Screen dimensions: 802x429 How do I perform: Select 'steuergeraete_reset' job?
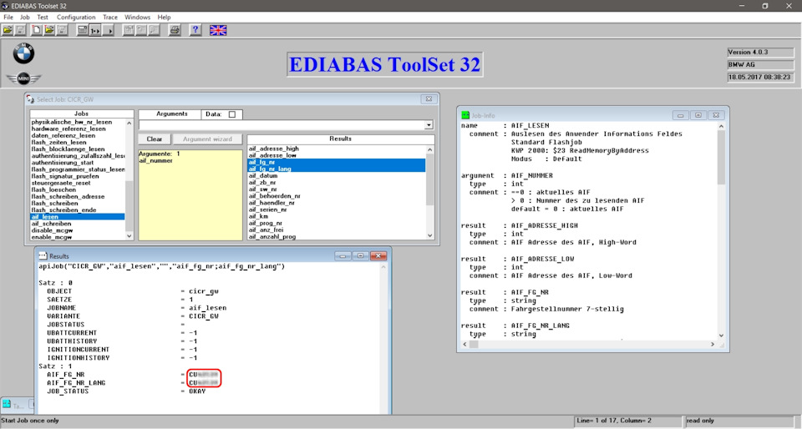pyautogui.click(x=78, y=183)
